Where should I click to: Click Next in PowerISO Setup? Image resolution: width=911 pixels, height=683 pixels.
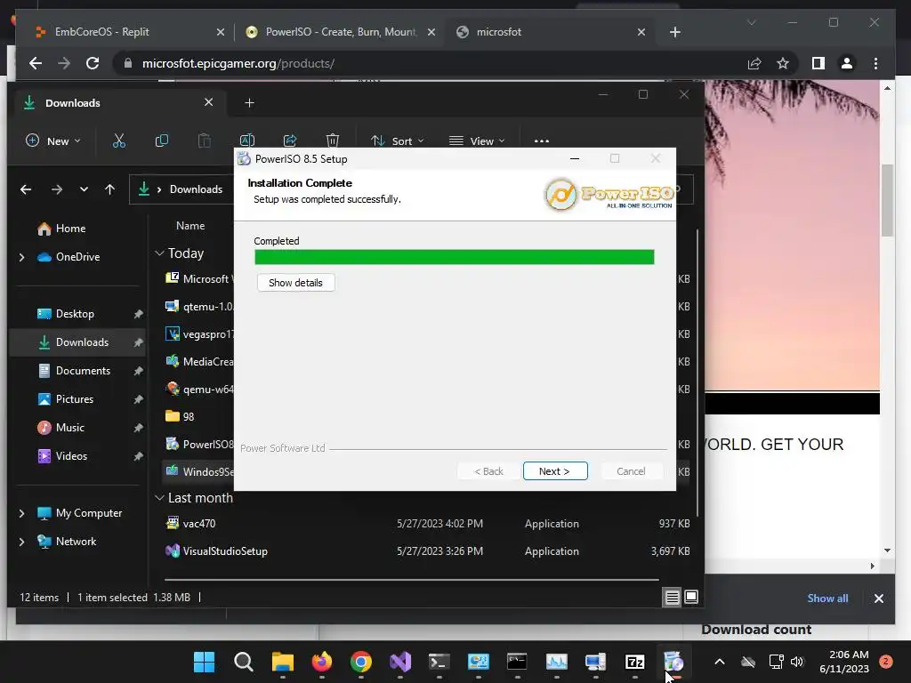coord(555,471)
